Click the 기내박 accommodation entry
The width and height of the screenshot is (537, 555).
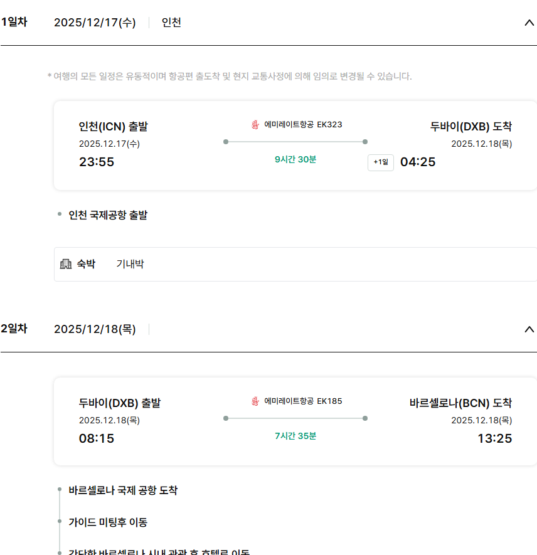[130, 264]
